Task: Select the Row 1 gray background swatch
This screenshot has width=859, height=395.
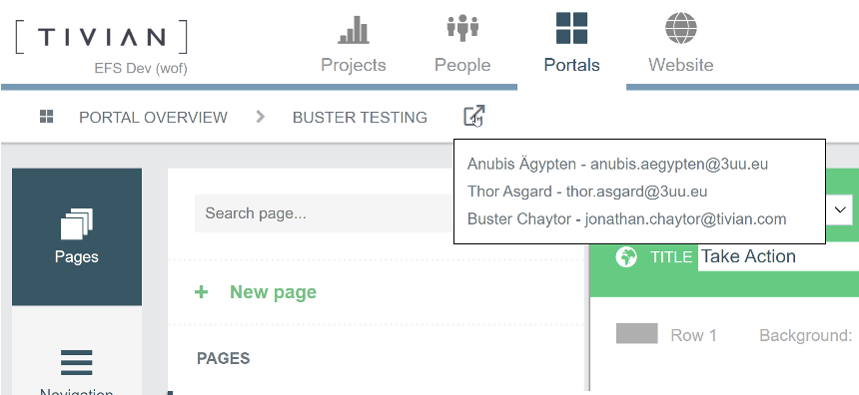Action: click(636, 333)
